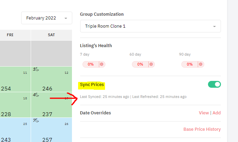Click the Add date override link

[x=217, y=113]
